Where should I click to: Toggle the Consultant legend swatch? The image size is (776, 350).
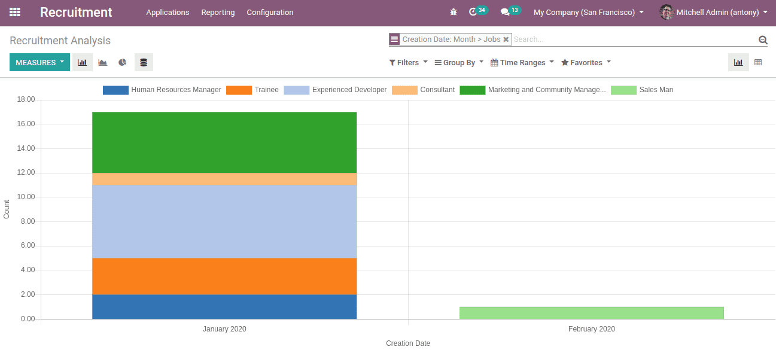coord(404,90)
